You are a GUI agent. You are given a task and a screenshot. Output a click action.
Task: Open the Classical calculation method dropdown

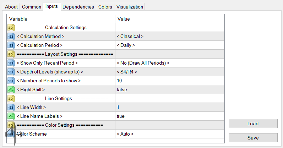pos(169,36)
